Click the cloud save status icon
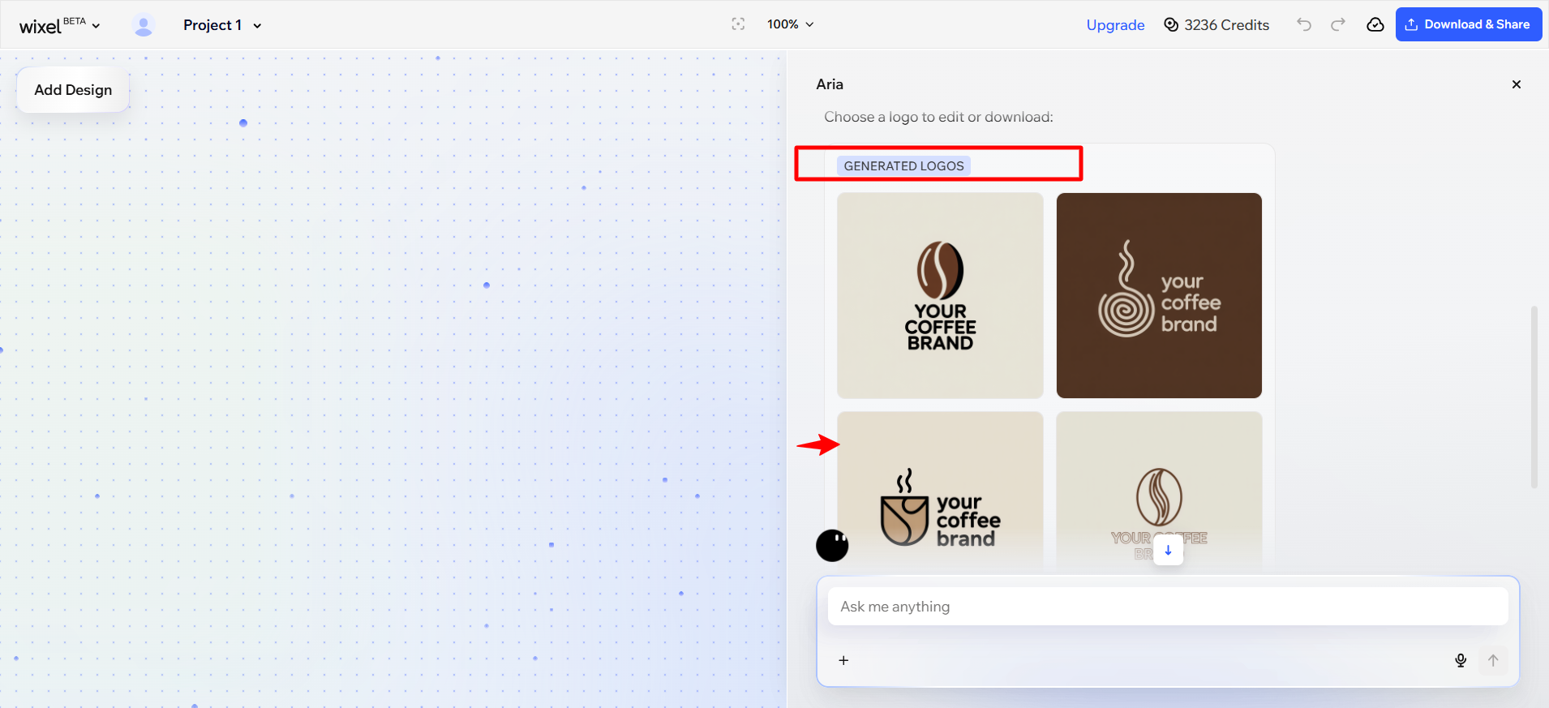 (x=1375, y=24)
